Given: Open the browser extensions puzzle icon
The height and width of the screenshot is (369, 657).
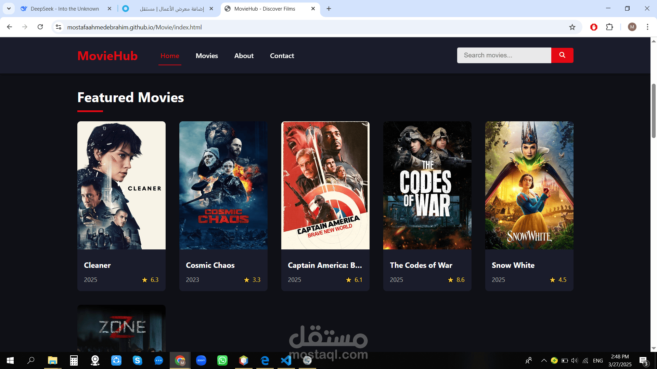Looking at the screenshot, I should [609, 27].
